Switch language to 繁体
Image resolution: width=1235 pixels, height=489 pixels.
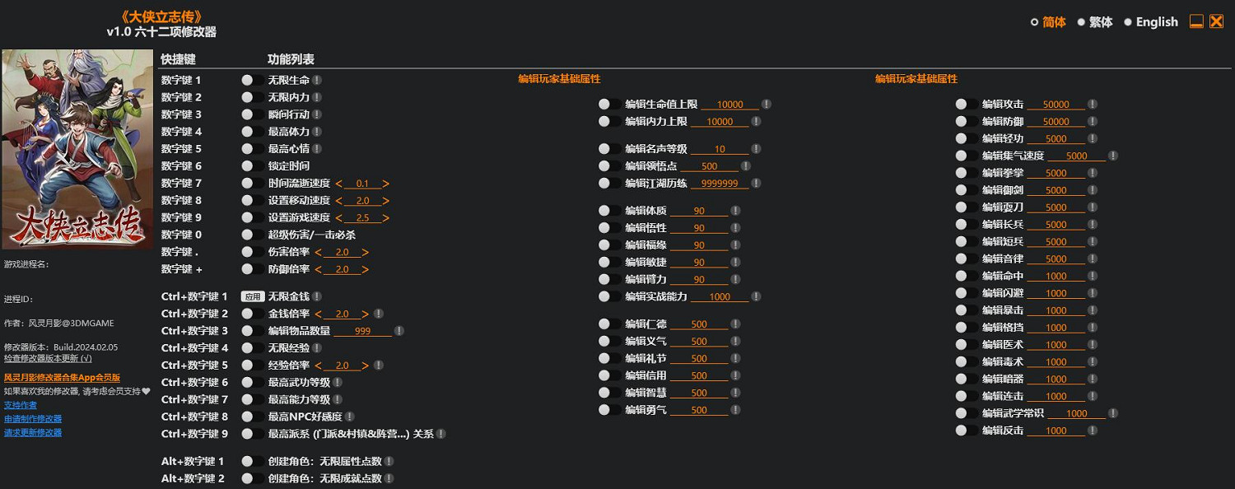(1094, 22)
